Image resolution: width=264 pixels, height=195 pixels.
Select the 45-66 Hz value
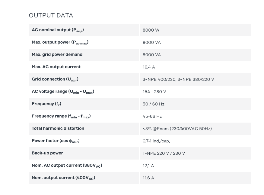(x=152, y=117)
